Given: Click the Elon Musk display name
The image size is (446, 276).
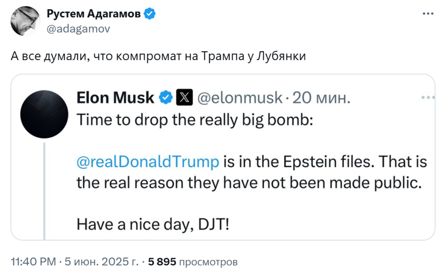Looking at the screenshot, I should 115,98.
